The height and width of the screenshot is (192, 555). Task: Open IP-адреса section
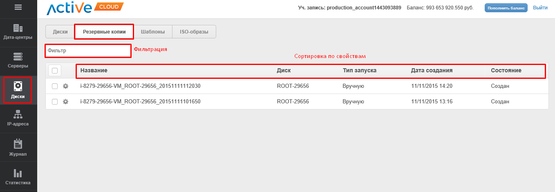coord(18,118)
